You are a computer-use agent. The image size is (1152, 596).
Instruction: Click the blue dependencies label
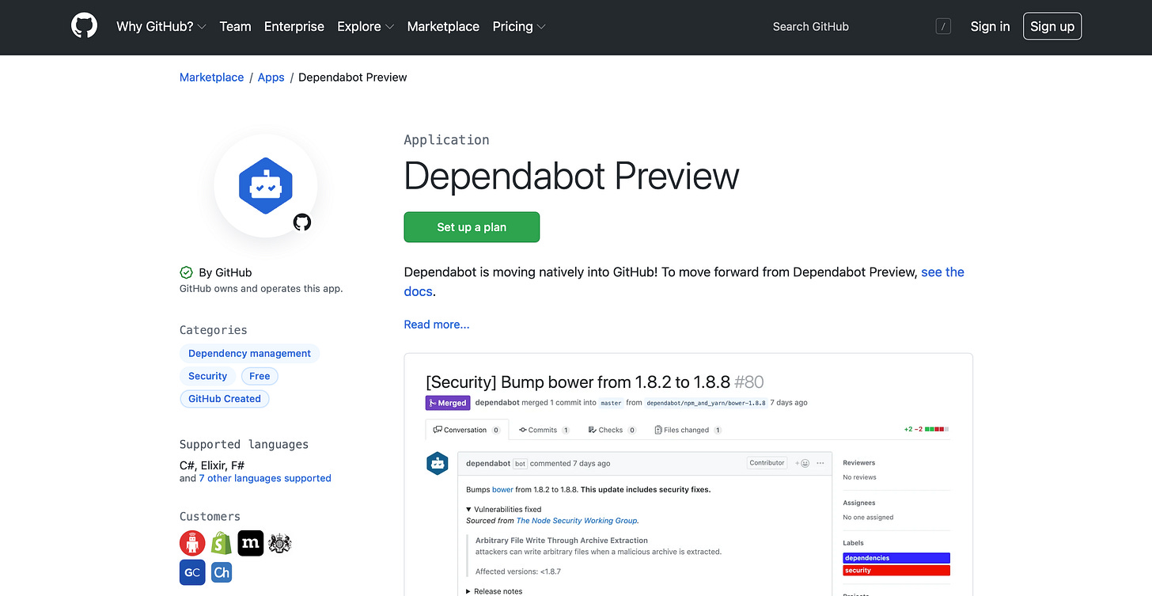[x=896, y=558]
